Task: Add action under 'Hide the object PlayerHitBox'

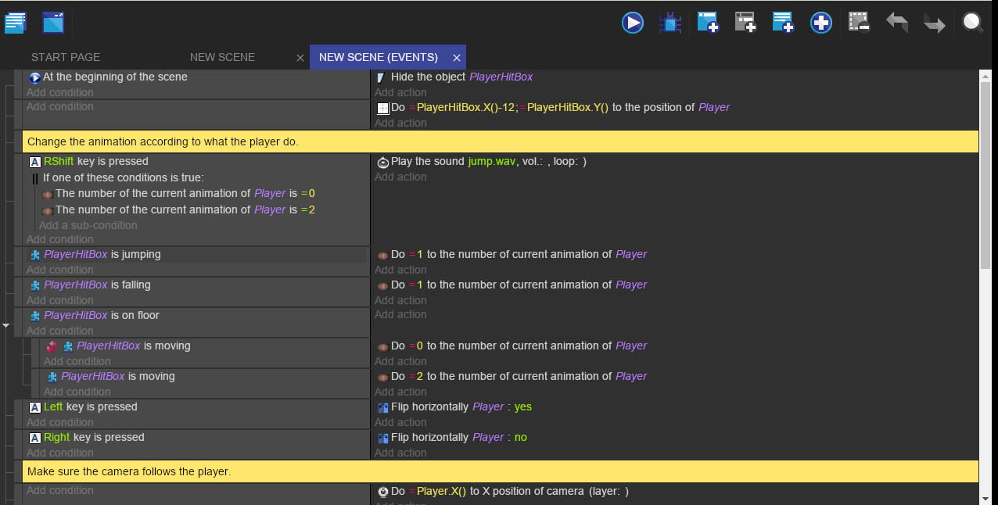Action: pyautogui.click(x=400, y=92)
